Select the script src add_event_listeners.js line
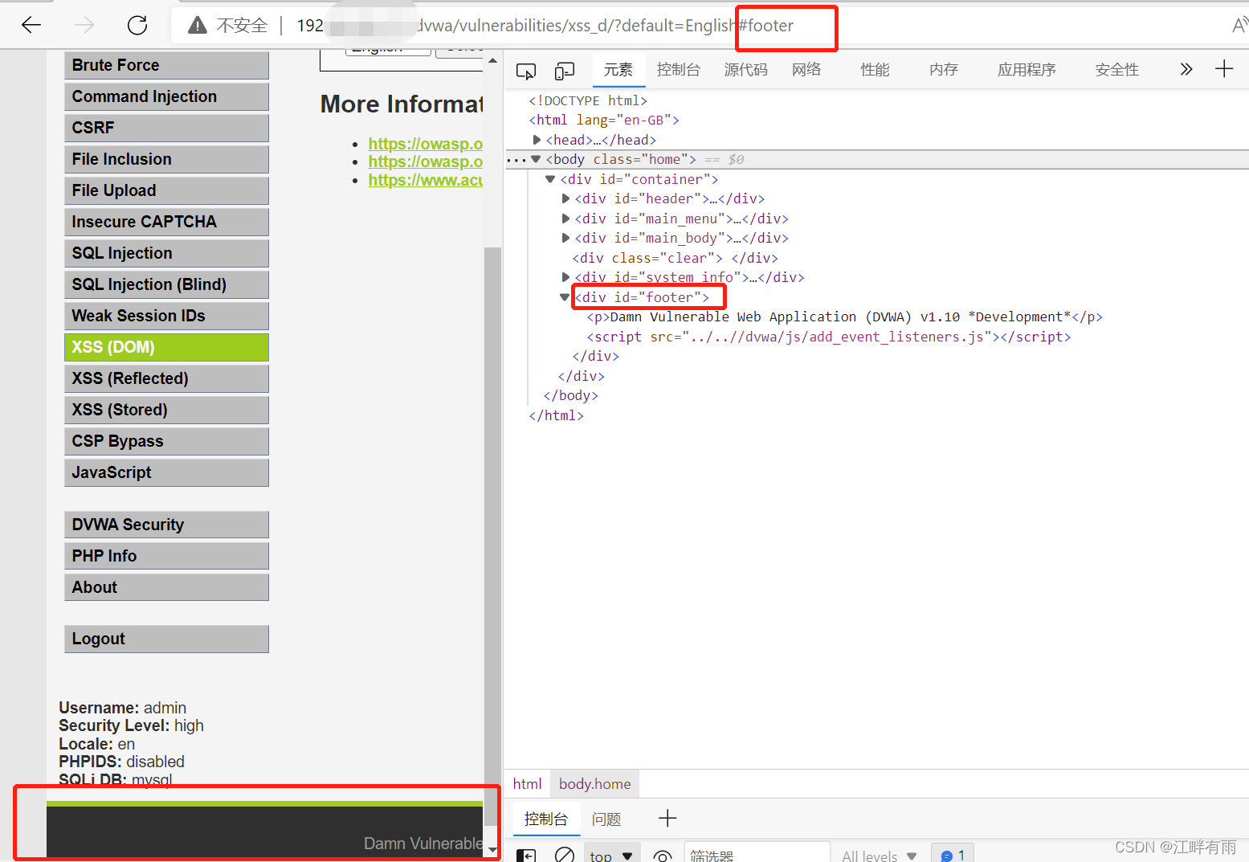This screenshot has width=1249, height=862. point(828,337)
